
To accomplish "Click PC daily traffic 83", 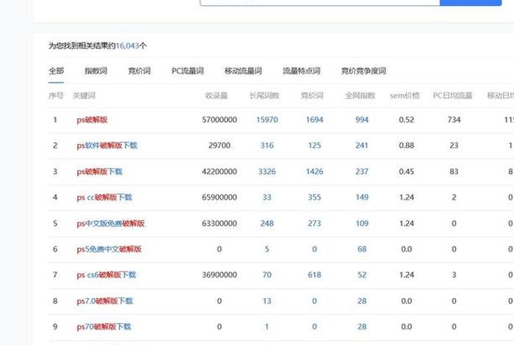I will [454, 172].
